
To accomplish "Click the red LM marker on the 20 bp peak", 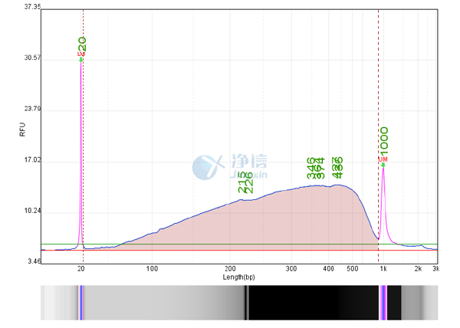I will (x=80, y=54).
